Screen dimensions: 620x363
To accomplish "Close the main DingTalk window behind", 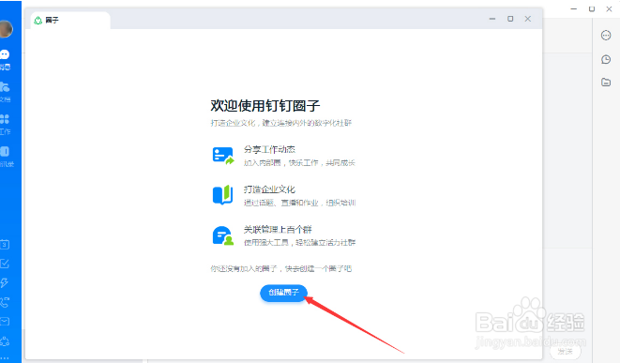I will (x=610, y=8).
